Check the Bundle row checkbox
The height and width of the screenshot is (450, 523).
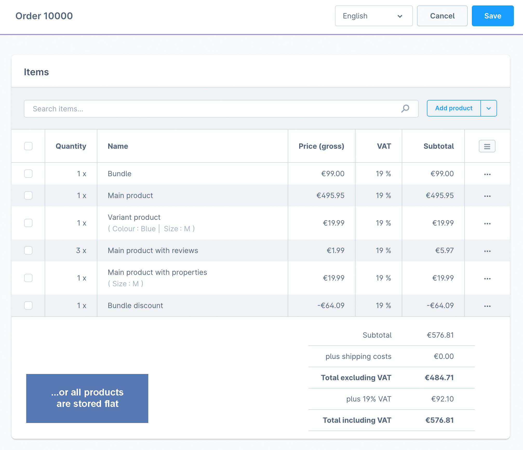[x=28, y=174]
